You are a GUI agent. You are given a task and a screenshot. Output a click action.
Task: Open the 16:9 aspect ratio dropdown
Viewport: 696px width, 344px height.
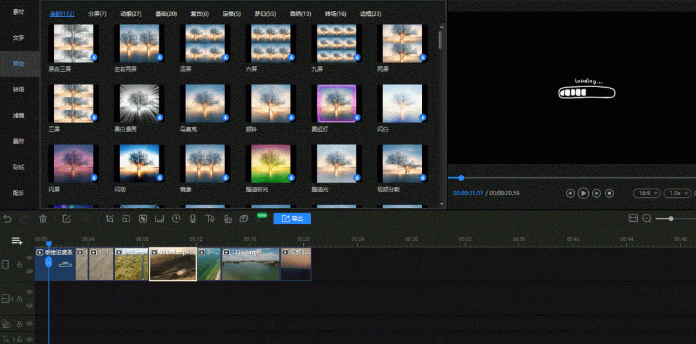pos(646,193)
